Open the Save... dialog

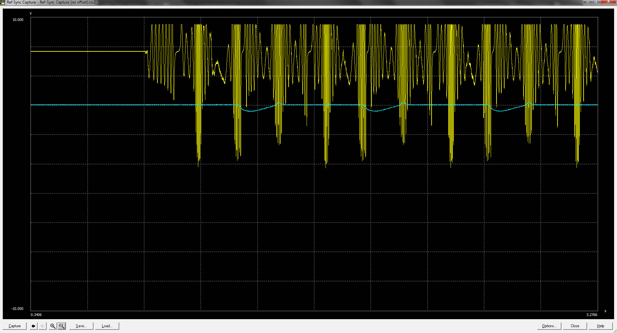point(81,326)
